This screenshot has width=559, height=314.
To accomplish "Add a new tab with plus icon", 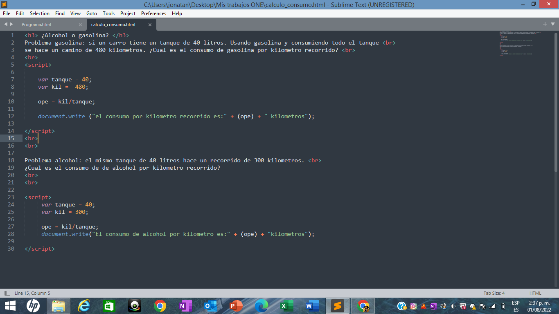I will point(545,24).
